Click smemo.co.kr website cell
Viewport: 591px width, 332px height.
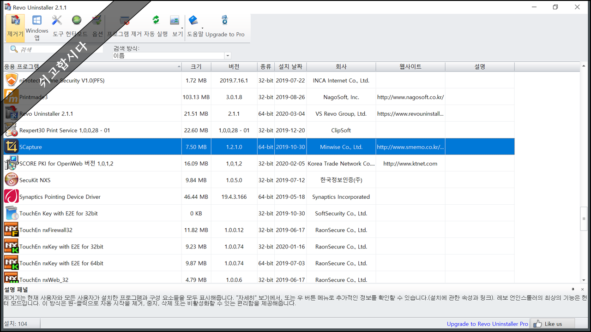410,147
